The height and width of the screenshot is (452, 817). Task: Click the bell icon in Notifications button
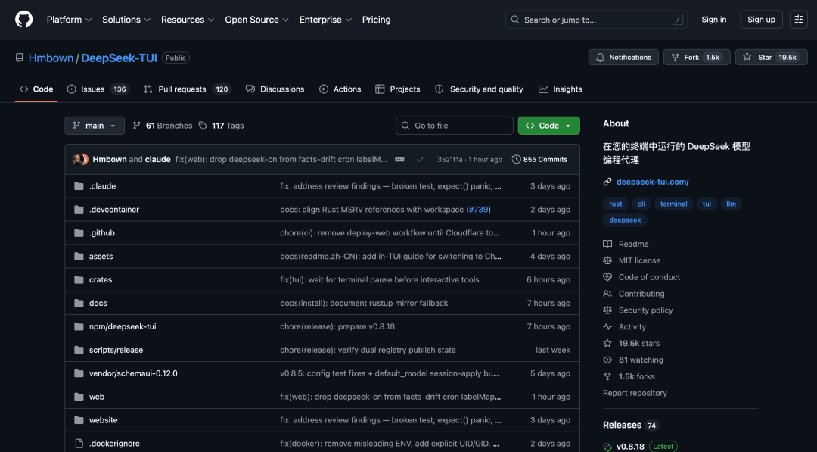pyautogui.click(x=600, y=58)
